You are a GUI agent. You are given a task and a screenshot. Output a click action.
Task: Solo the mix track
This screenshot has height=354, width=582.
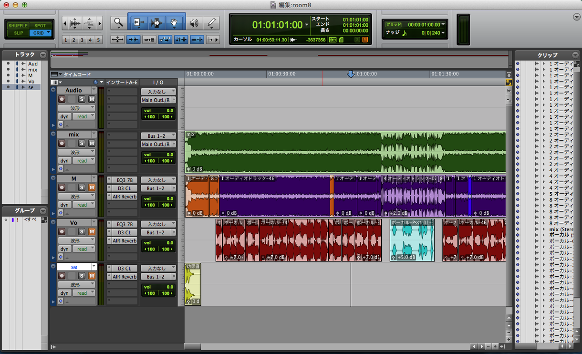(82, 143)
